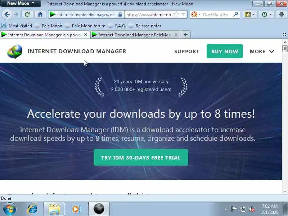Click the vertical scrollbar thumb
This screenshot has height=216, width=288.
(x=285, y=49)
